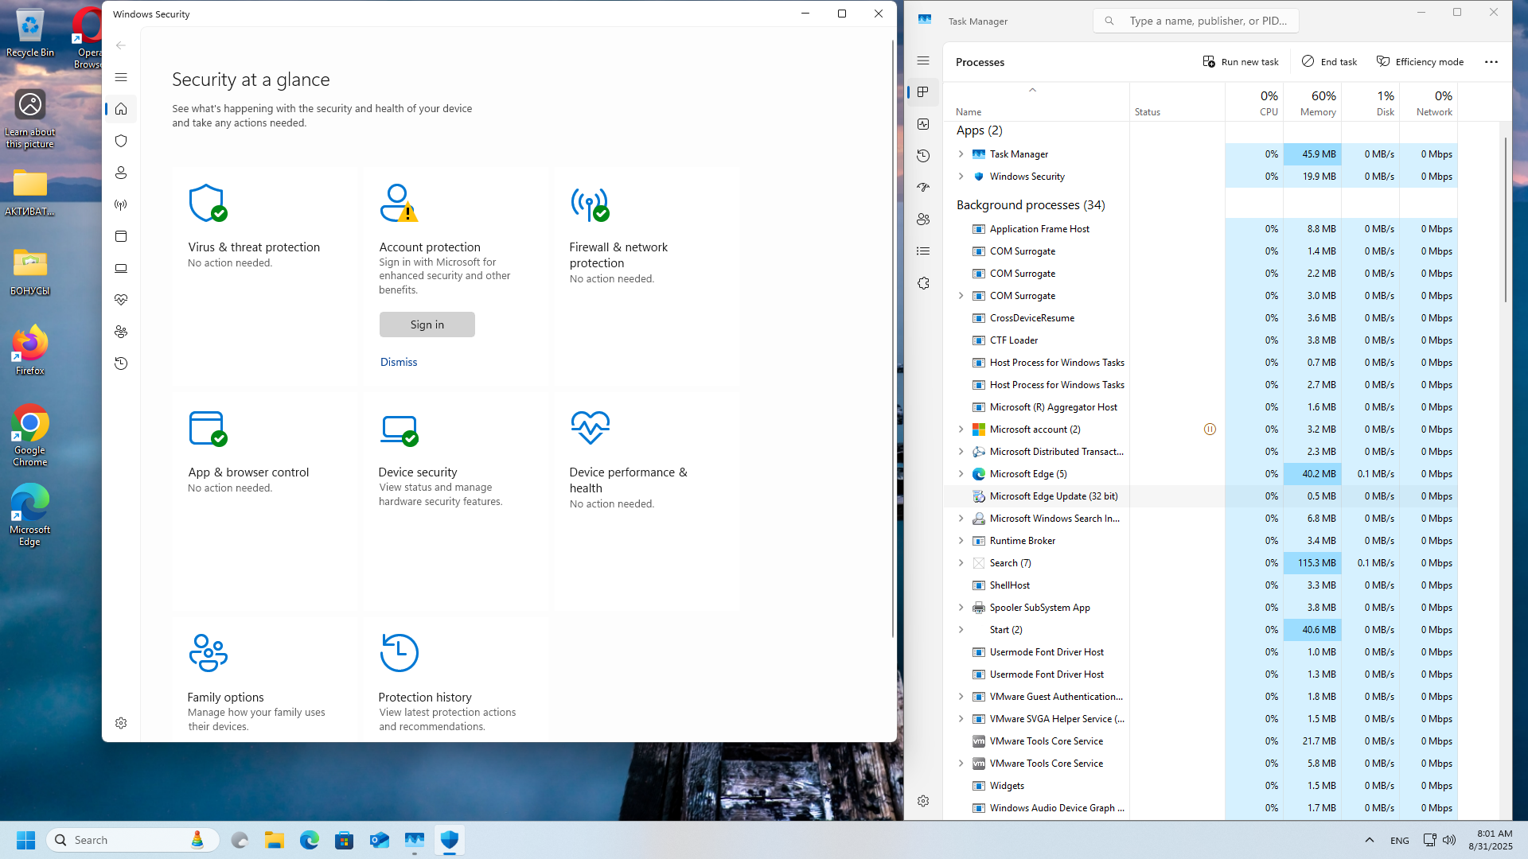
Task: Open Family options sidebar icon
Action: click(x=121, y=332)
